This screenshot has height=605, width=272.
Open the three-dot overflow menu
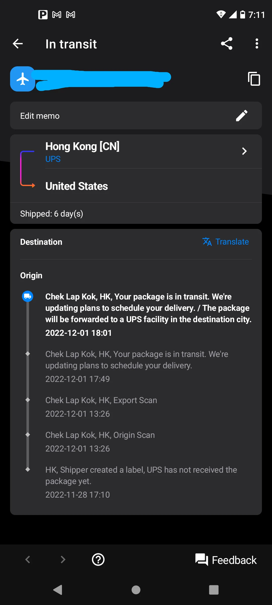pos(257,44)
